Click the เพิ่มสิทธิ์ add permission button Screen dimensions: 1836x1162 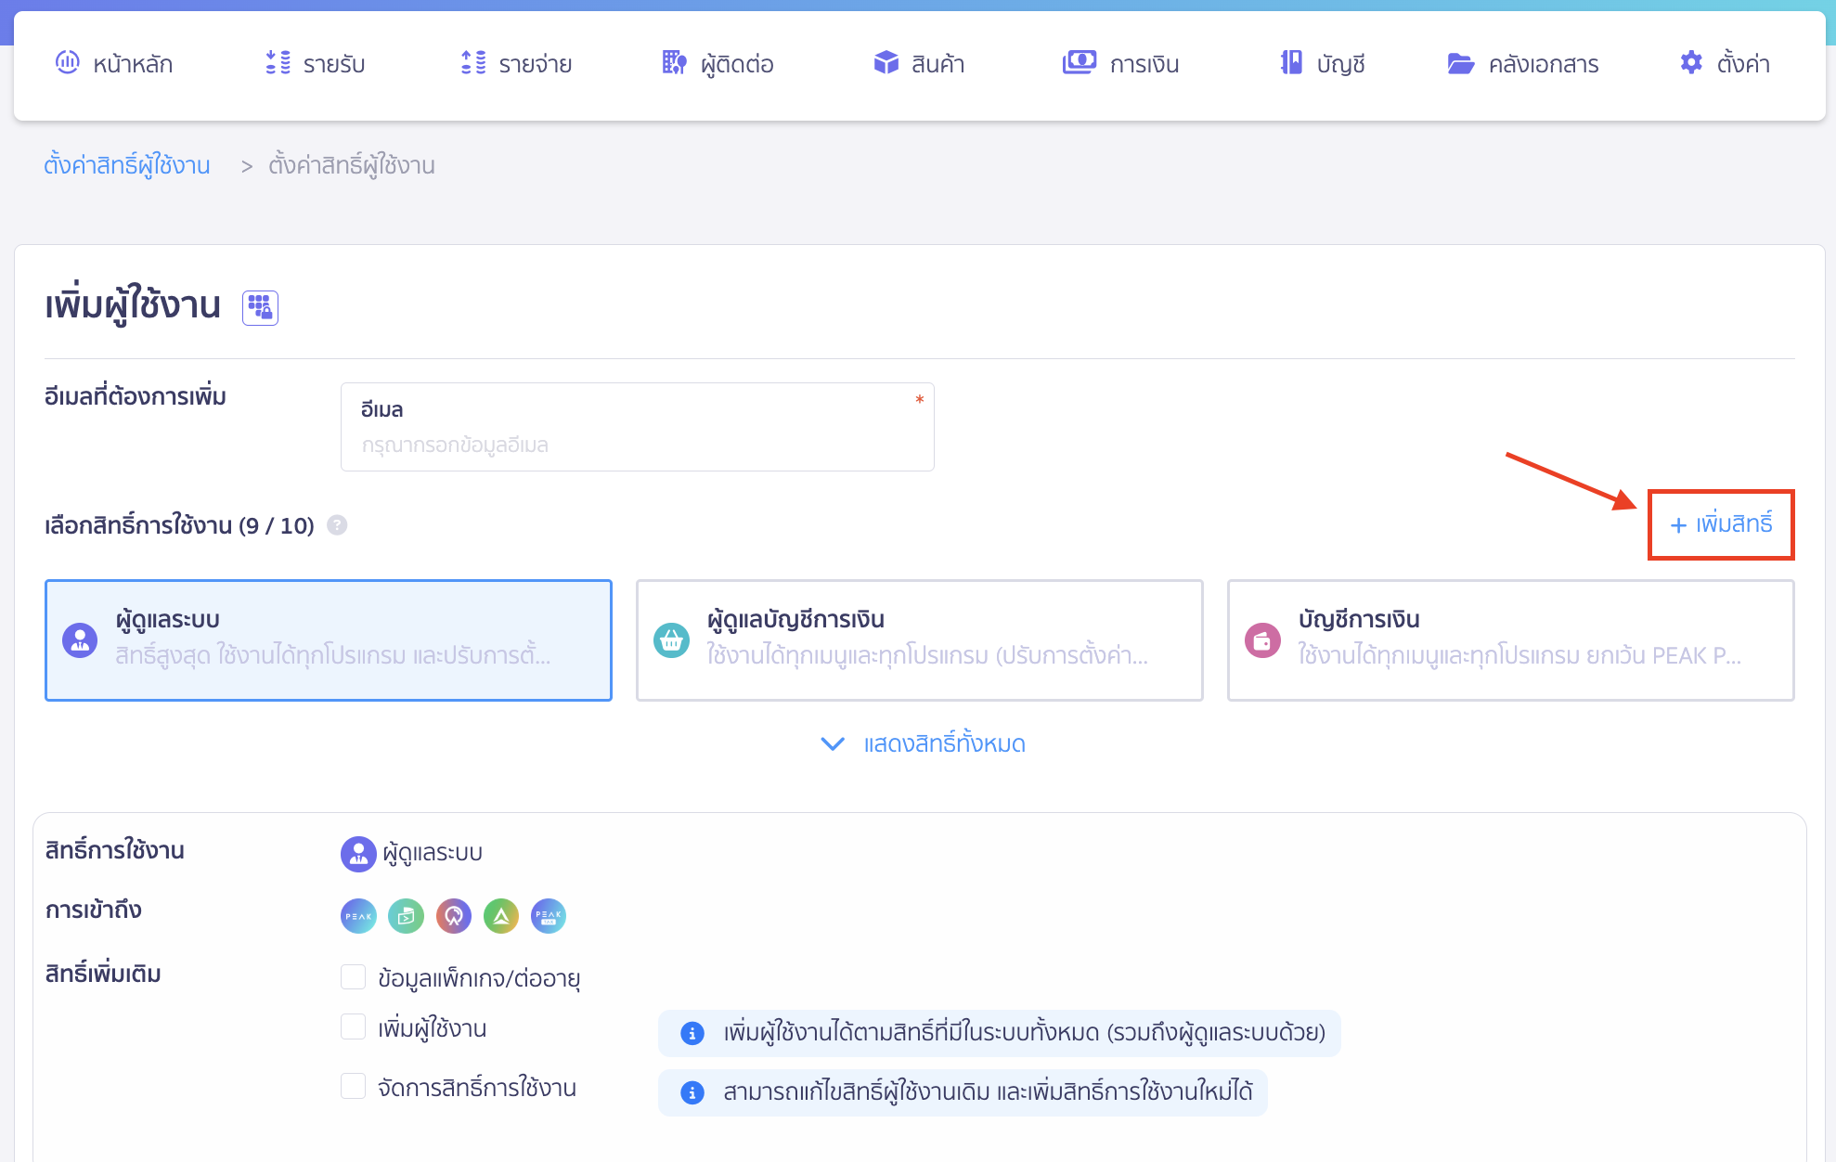pyautogui.click(x=1720, y=524)
